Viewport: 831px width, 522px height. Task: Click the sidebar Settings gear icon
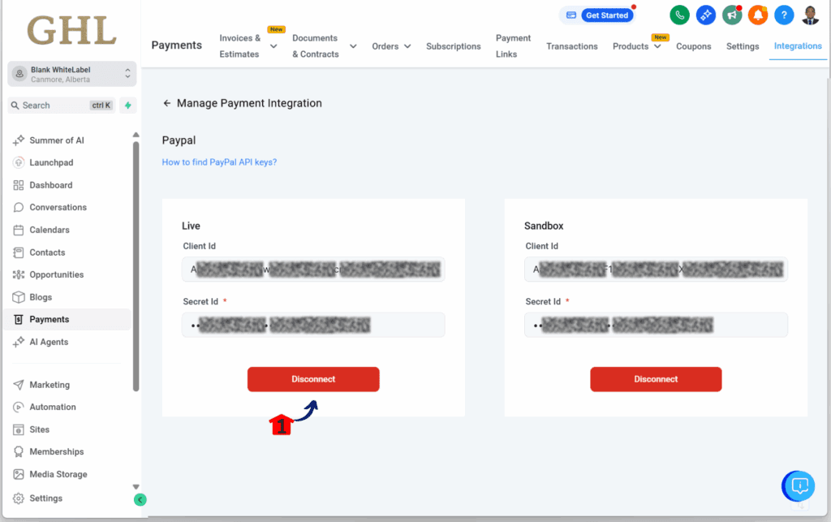tap(19, 498)
